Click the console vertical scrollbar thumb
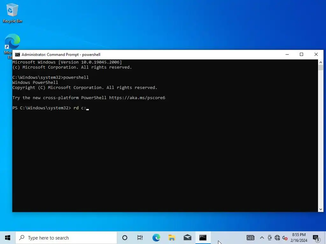This screenshot has width=326, height=244. point(321,68)
